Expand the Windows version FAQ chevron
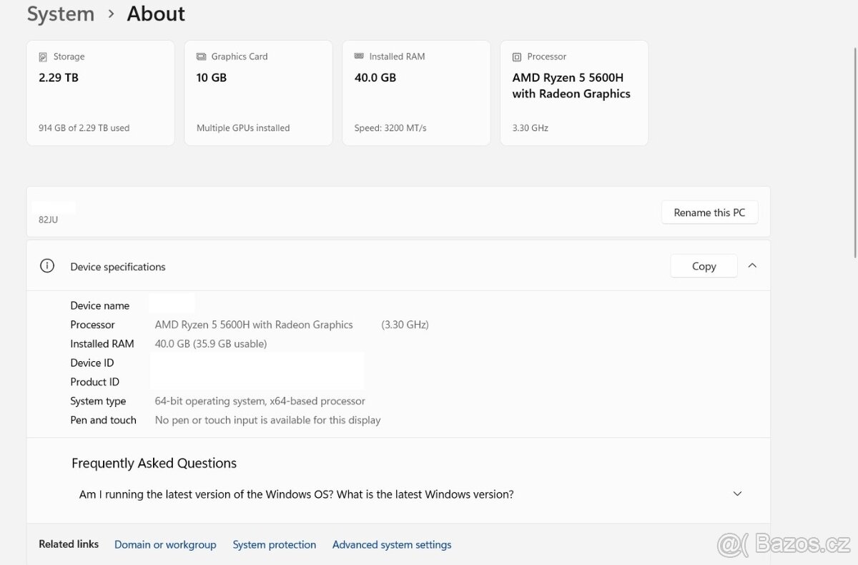The width and height of the screenshot is (858, 565). 737,493
